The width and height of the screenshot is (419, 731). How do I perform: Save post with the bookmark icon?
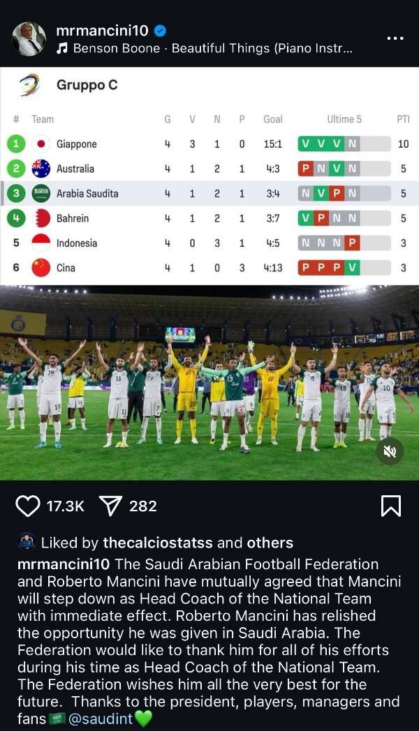[x=390, y=506]
